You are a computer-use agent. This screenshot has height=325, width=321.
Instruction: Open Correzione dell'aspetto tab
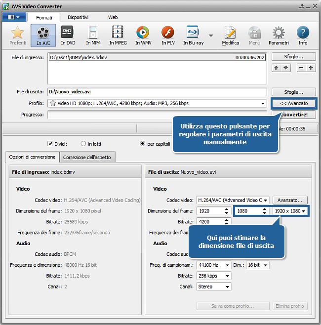[87, 158]
